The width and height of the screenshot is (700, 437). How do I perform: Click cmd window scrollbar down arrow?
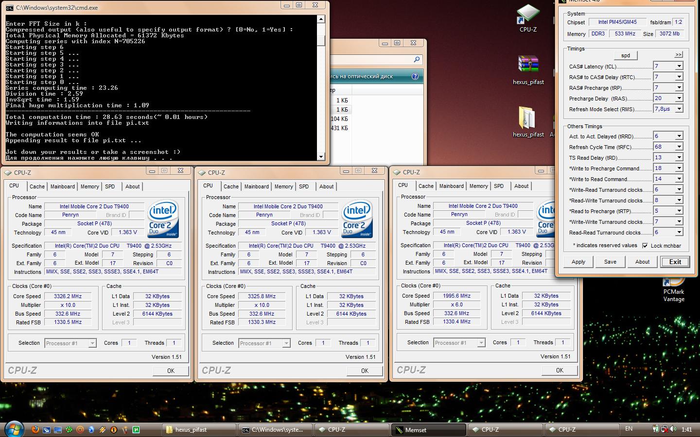click(x=321, y=156)
